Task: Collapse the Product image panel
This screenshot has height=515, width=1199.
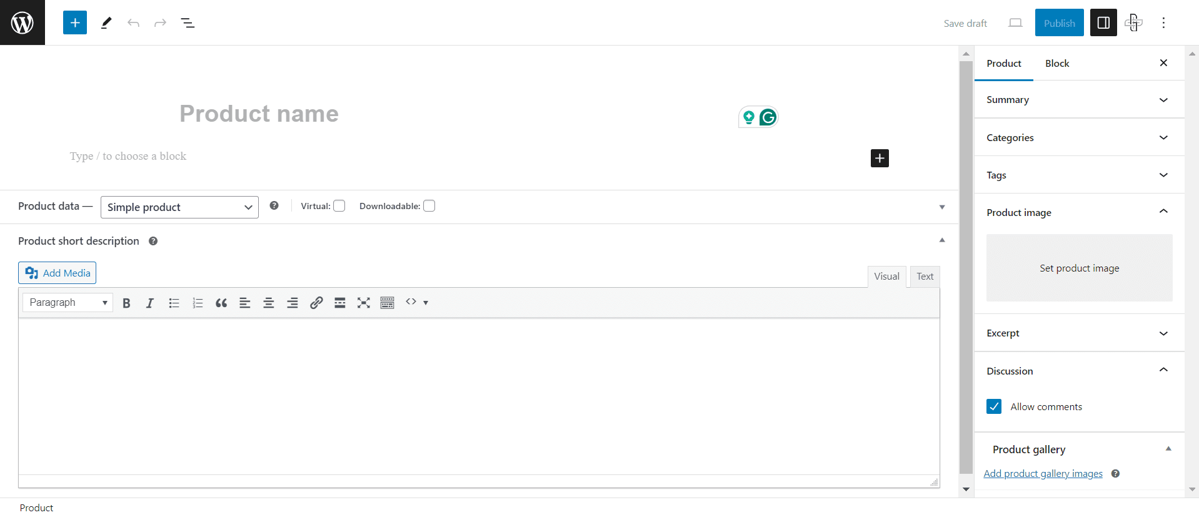Action: pyautogui.click(x=1080, y=212)
